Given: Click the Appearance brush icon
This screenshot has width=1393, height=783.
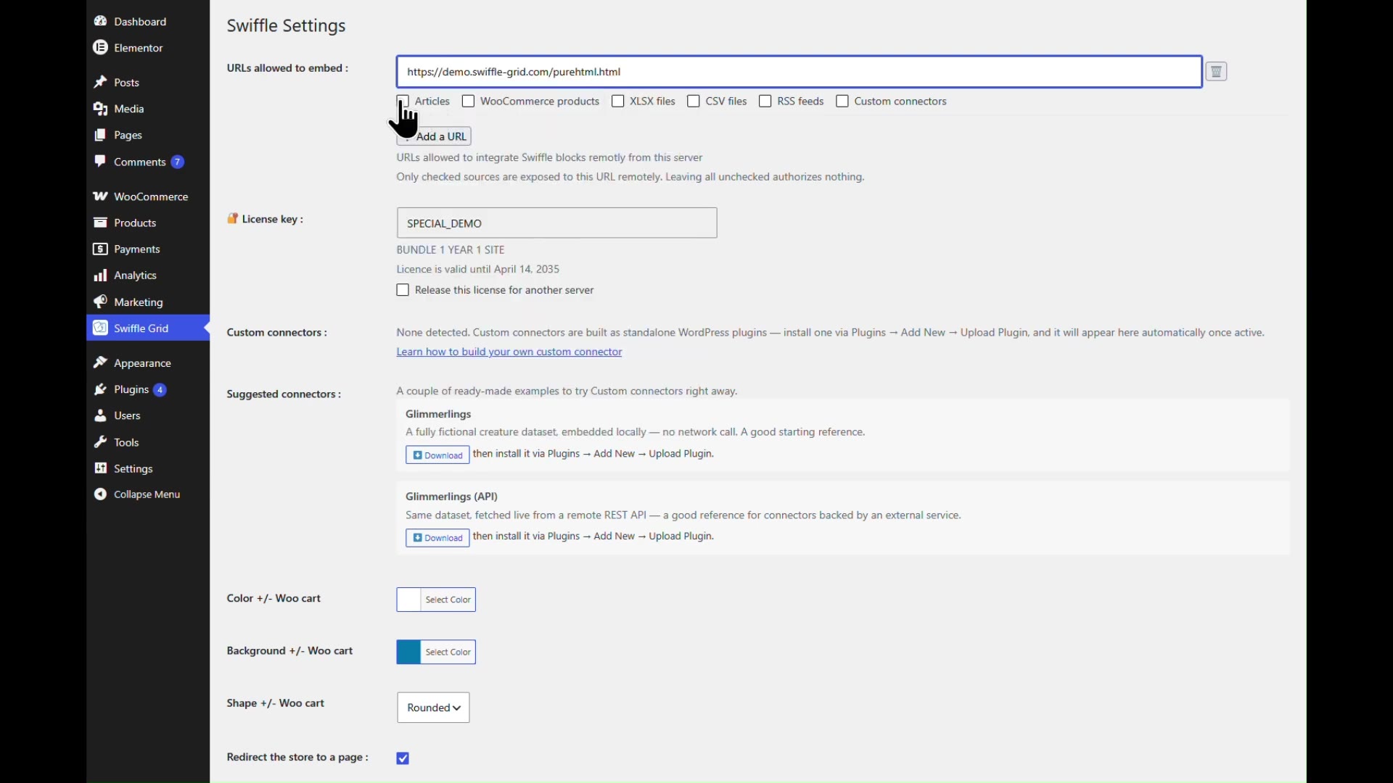Looking at the screenshot, I should [x=101, y=362].
